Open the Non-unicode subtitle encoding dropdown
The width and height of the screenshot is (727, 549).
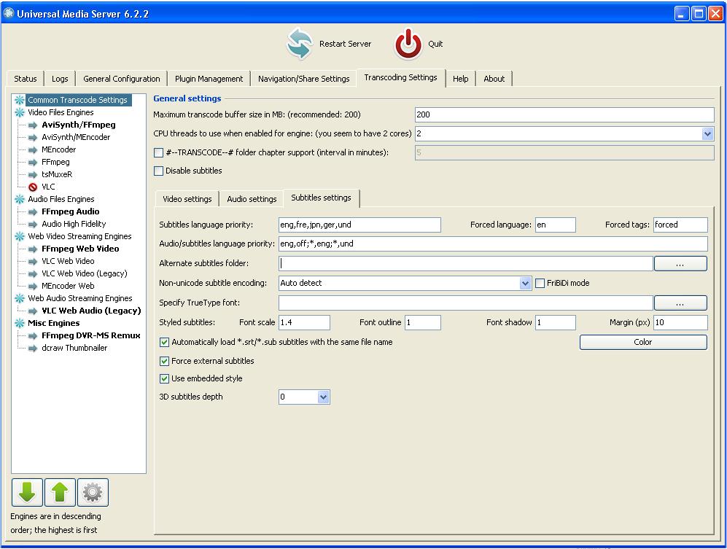(x=525, y=283)
